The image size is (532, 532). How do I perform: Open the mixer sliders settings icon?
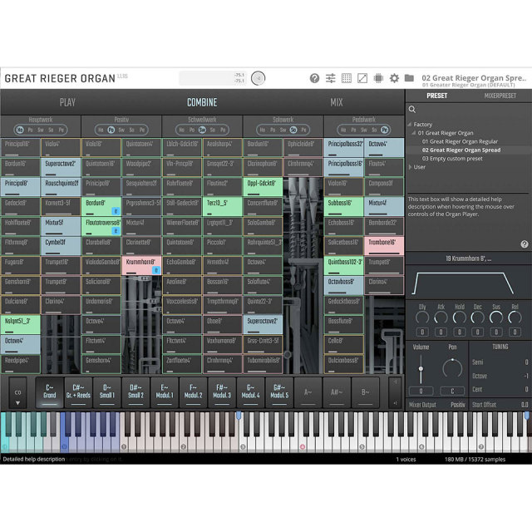(x=331, y=78)
